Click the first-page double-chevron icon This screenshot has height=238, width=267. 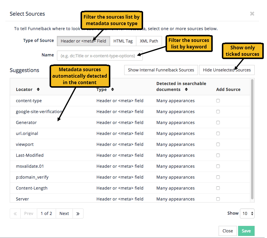pos(15,213)
